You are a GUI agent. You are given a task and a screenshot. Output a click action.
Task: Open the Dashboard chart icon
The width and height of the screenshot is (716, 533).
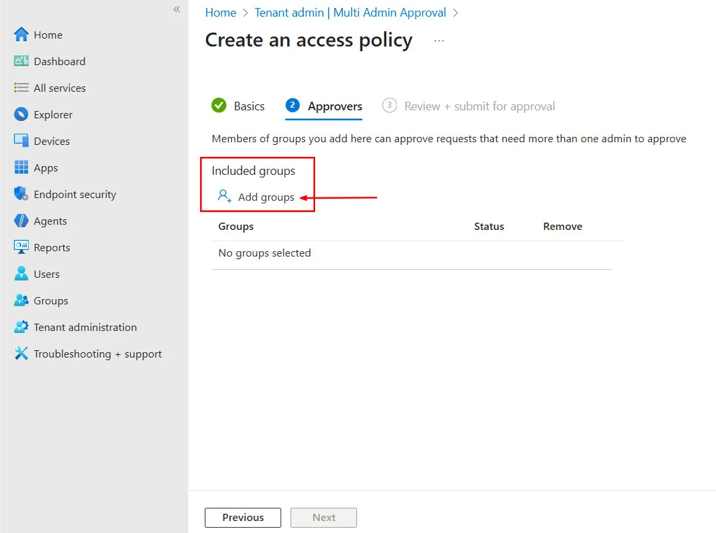tap(21, 61)
